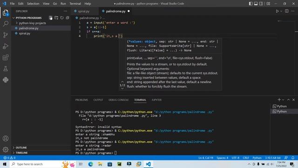Toggle secondary side bar layout button
Screen dimensions: 298x168
tap(261, 4)
